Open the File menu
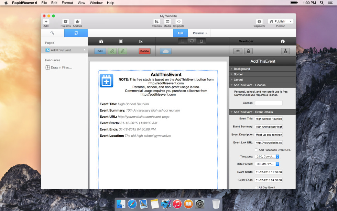 [44, 3]
